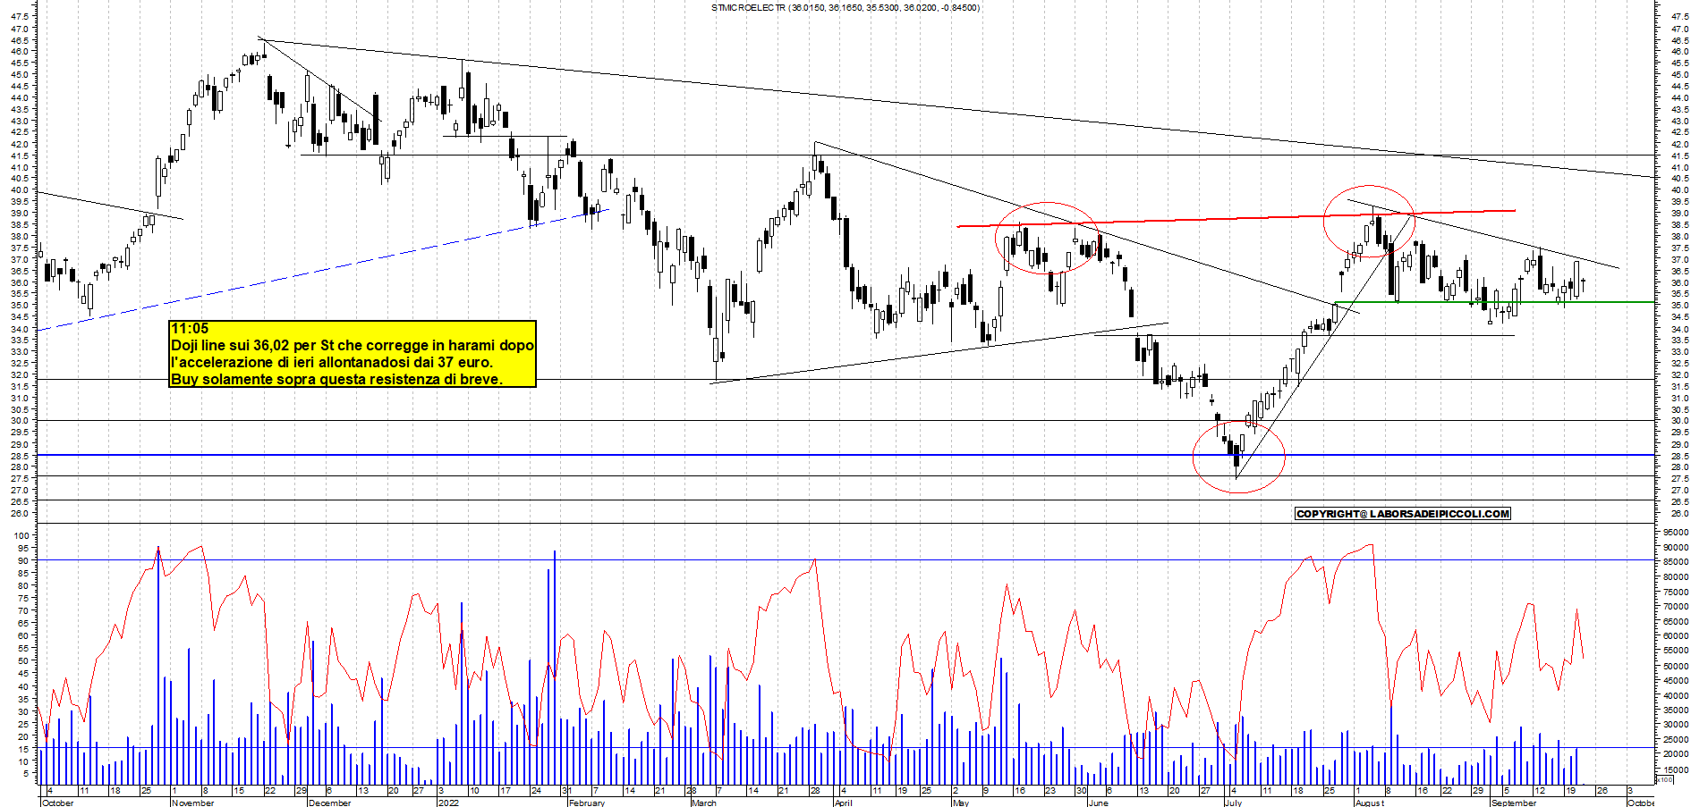Click the 'March' month label
The width and height of the screenshot is (1691, 807).
pyautogui.click(x=704, y=803)
